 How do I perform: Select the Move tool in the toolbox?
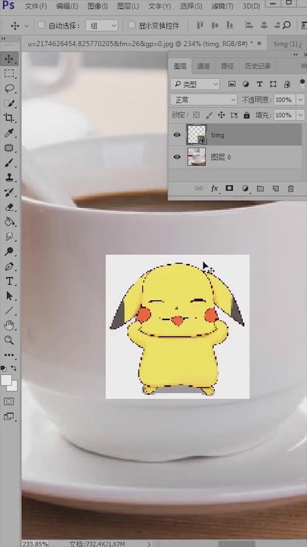click(x=9, y=59)
